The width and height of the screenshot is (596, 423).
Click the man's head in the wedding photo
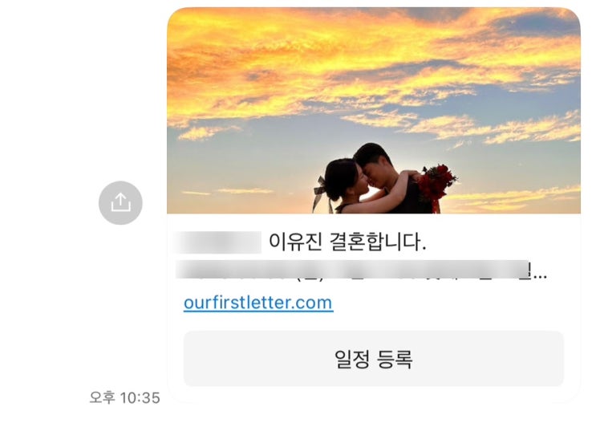[x=372, y=158]
